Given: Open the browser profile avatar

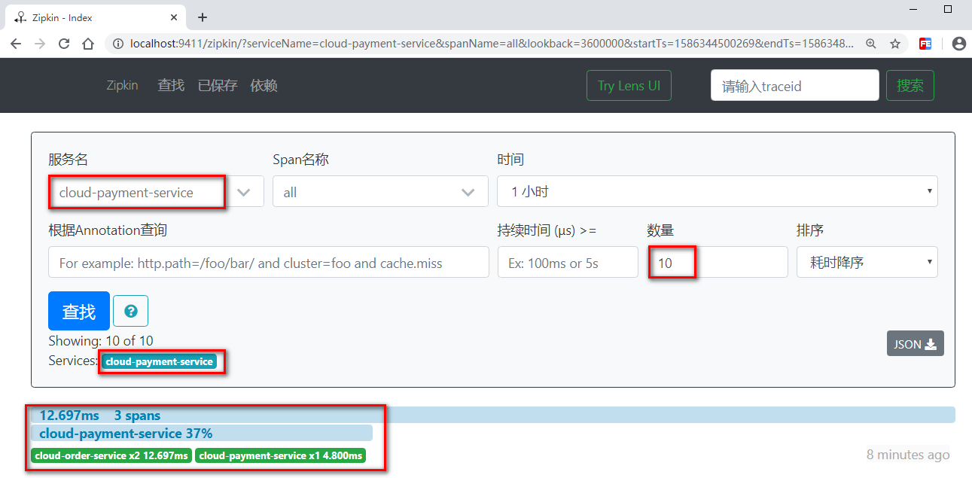Looking at the screenshot, I should click(958, 44).
